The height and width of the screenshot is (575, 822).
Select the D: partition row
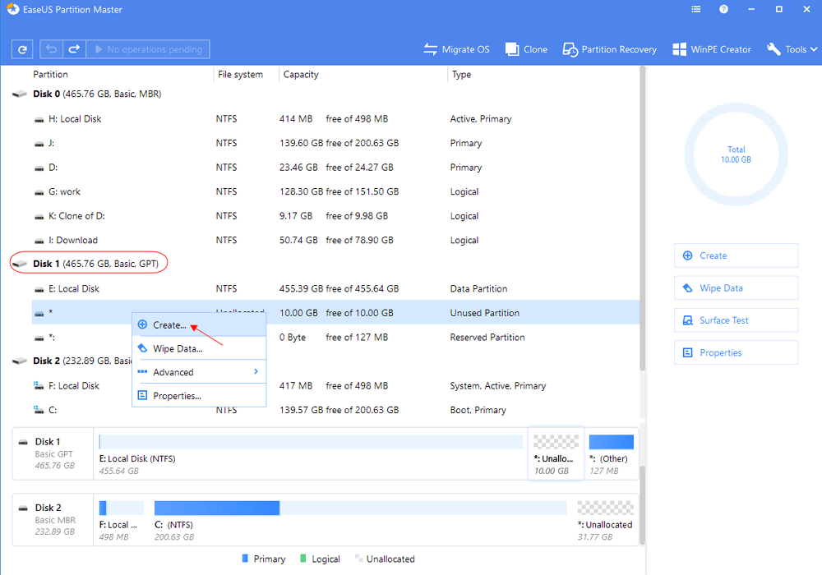335,167
